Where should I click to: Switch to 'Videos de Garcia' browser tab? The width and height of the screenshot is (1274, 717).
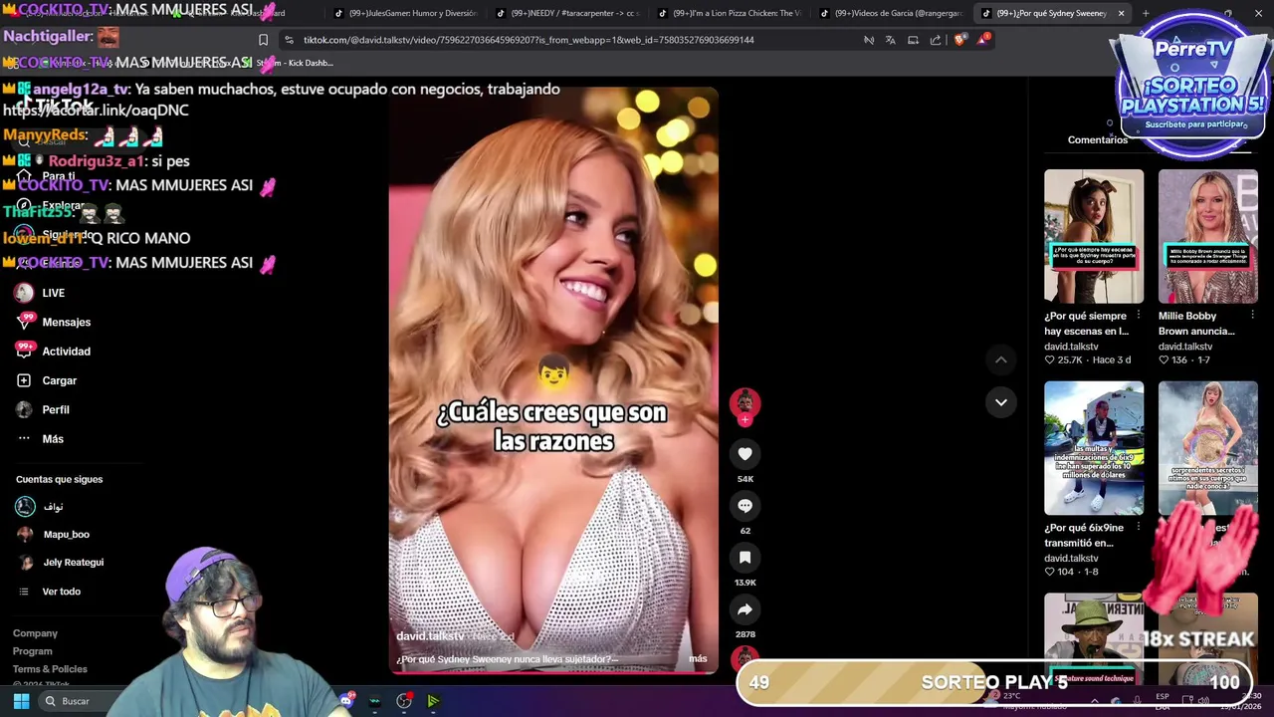click(x=892, y=13)
